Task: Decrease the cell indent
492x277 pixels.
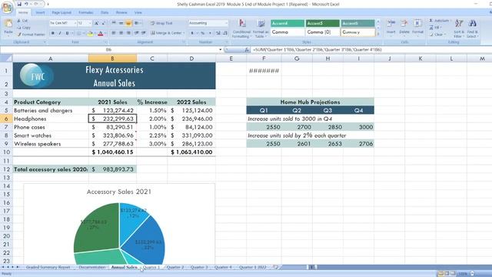Action: [137, 33]
